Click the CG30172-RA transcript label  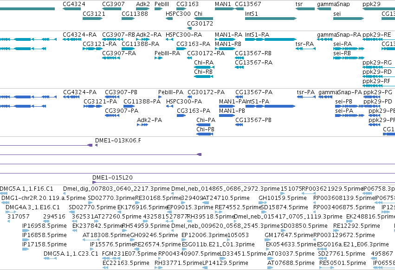tap(206, 53)
